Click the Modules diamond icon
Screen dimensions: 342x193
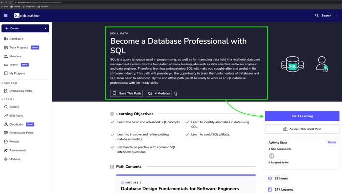pyautogui.click(x=6, y=159)
